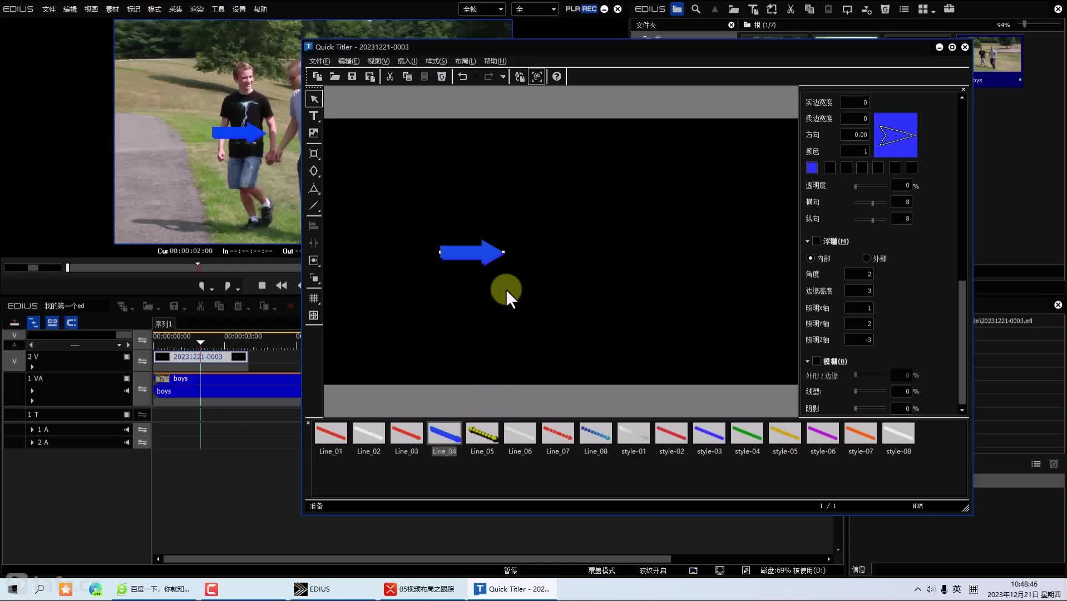Click the New title icon in toolbar

click(317, 76)
